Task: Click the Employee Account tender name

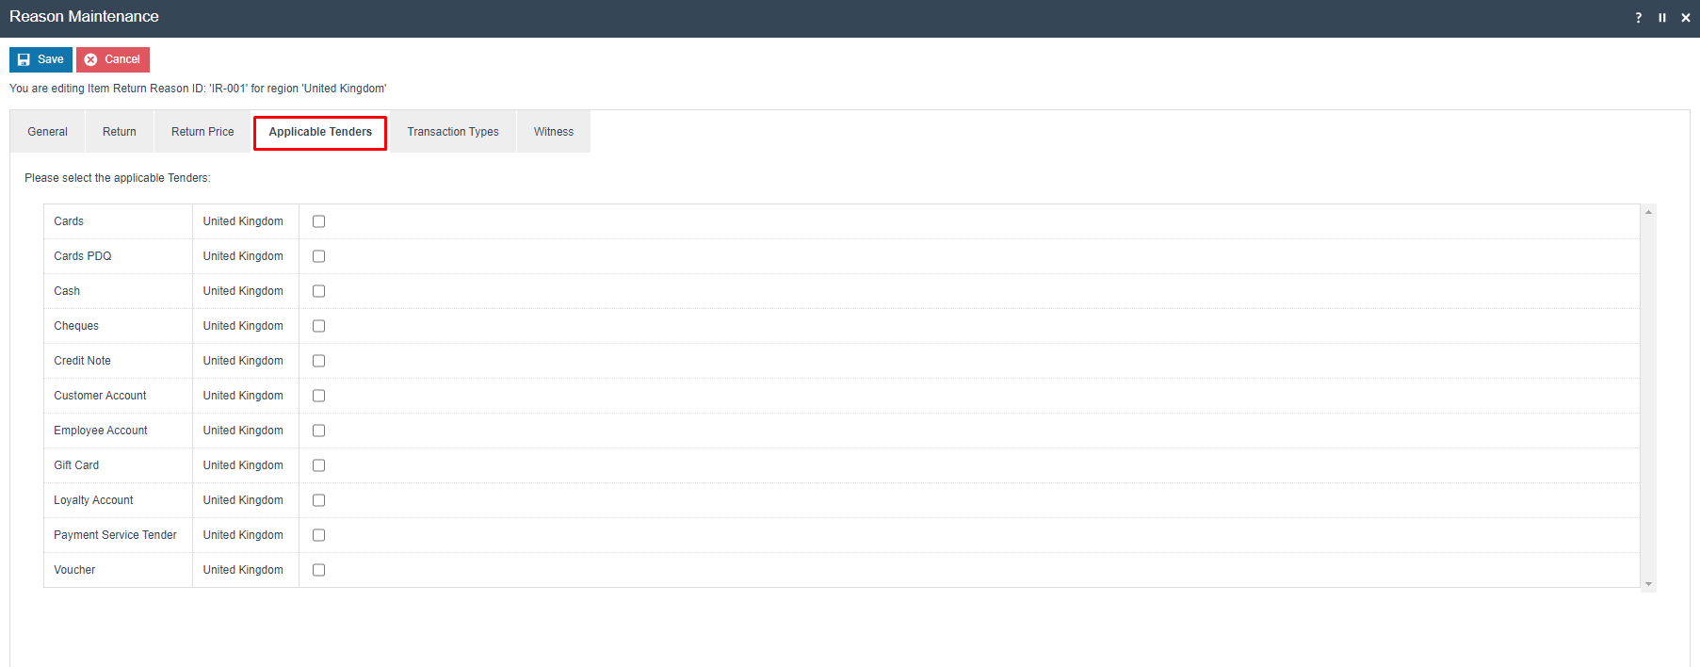Action: [x=101, y=431]
